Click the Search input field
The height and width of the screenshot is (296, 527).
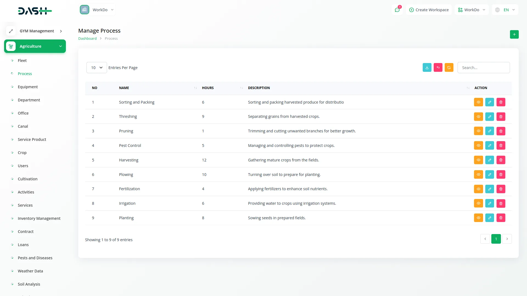483,68
